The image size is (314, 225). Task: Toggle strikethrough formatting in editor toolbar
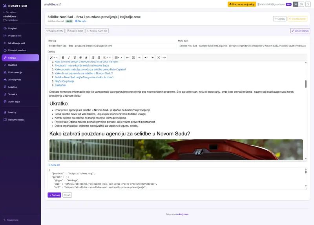pos(80,58)
